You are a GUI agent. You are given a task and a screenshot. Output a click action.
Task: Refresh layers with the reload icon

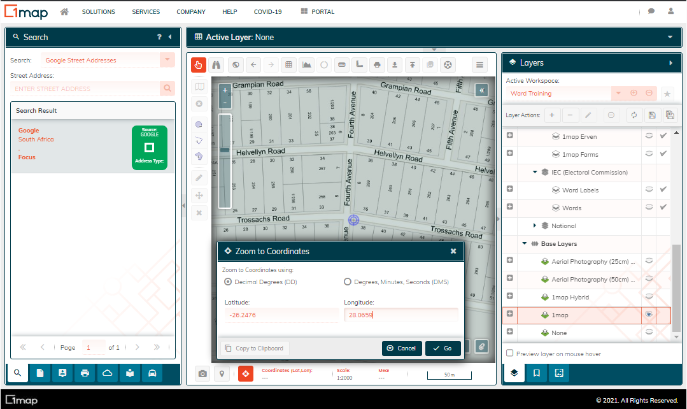tap(634, 115)
